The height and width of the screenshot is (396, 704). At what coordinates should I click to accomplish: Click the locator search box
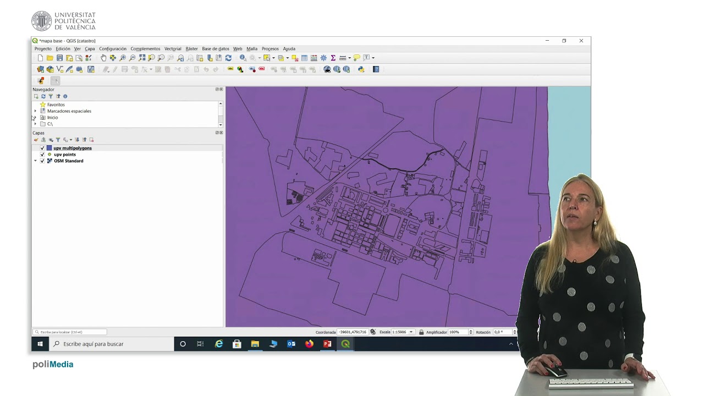point(70,332)
